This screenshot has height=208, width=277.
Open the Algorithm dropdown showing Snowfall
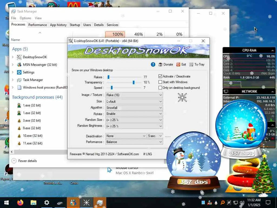pos(134,108)
